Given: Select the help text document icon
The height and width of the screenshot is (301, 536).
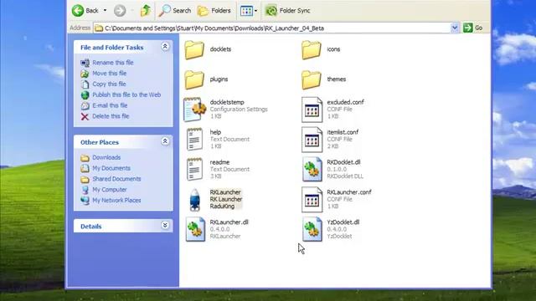Looking at the screenshot, I should click(194, 140).
